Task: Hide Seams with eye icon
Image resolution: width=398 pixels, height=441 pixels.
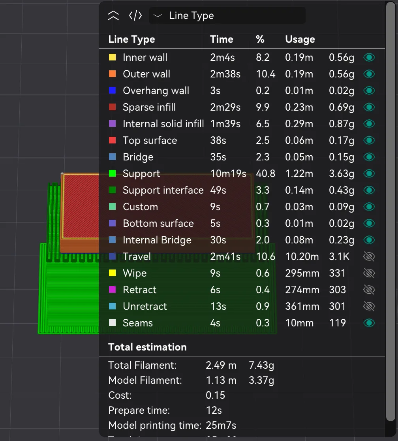Action: [369, 323]
